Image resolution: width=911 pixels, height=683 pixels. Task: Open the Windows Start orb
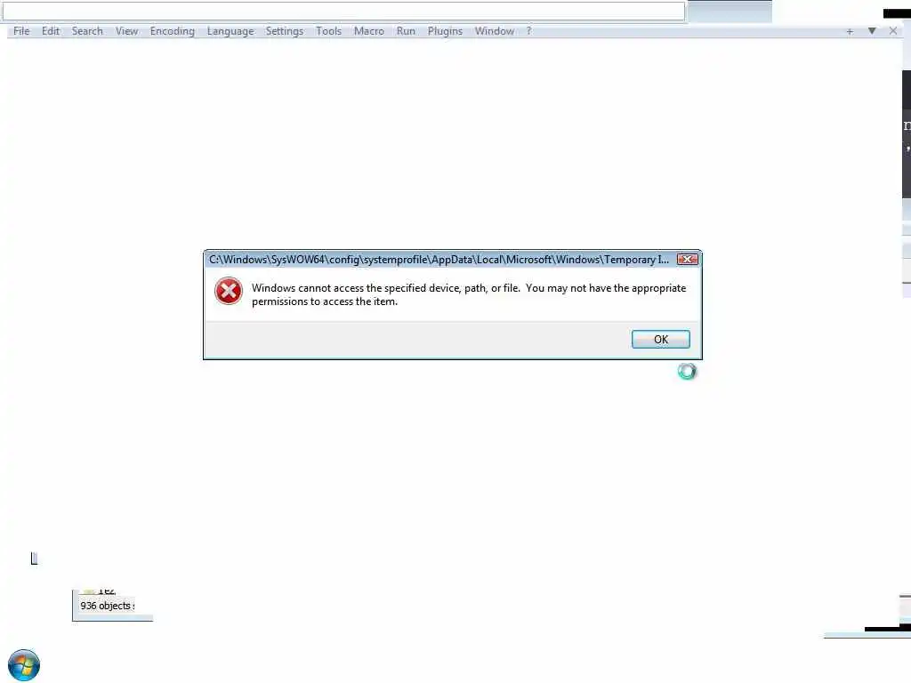24,665
